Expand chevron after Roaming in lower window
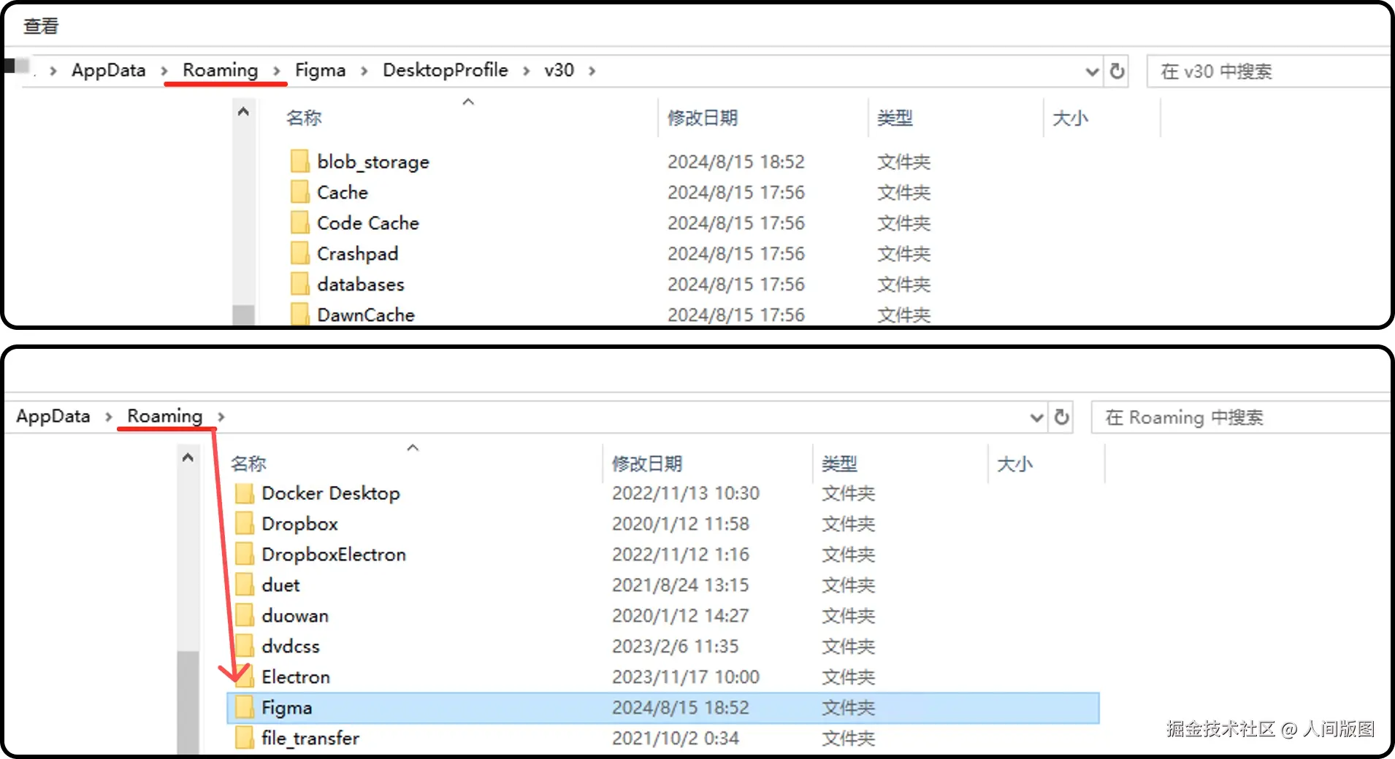The image size is (1395, 759). point(221,417)
